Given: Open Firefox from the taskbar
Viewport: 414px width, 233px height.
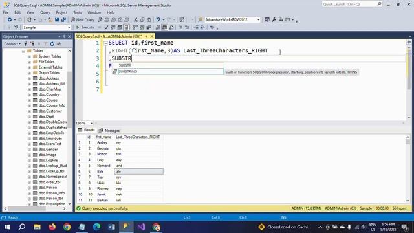Looking at the screenshot, I should 52,227.
